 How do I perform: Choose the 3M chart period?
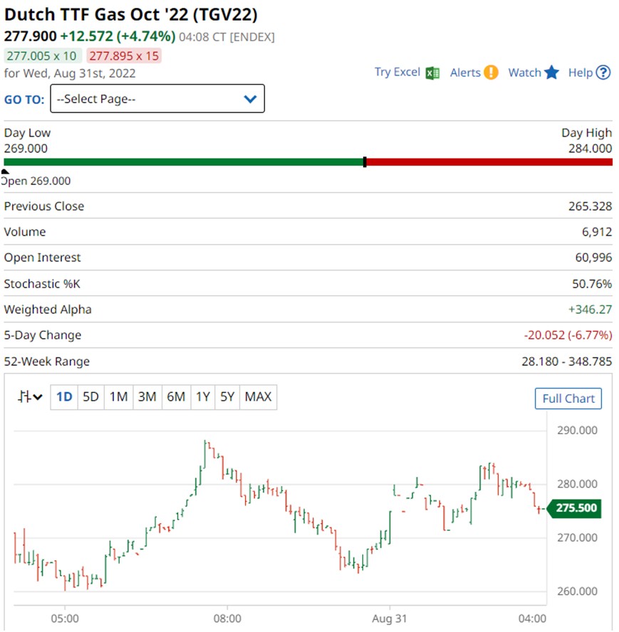point(147,397)
